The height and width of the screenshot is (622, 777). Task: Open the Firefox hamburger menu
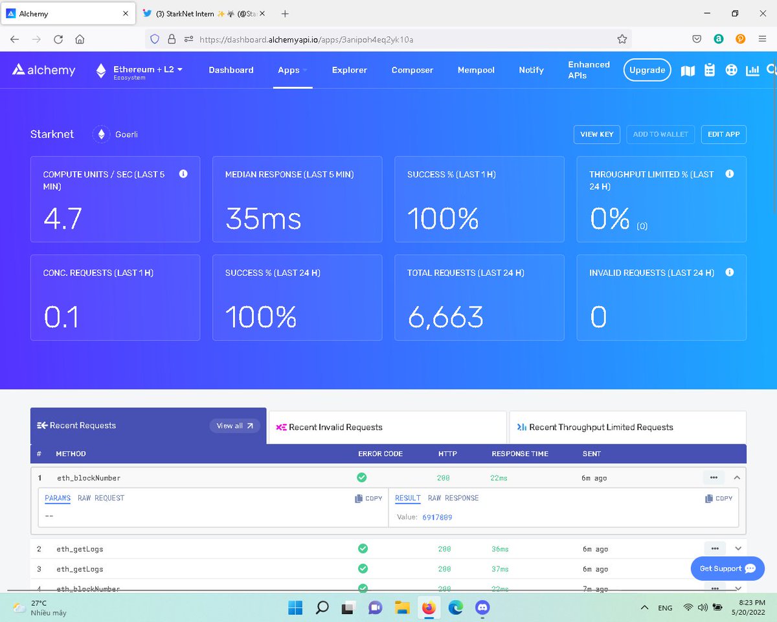point(763,39)
